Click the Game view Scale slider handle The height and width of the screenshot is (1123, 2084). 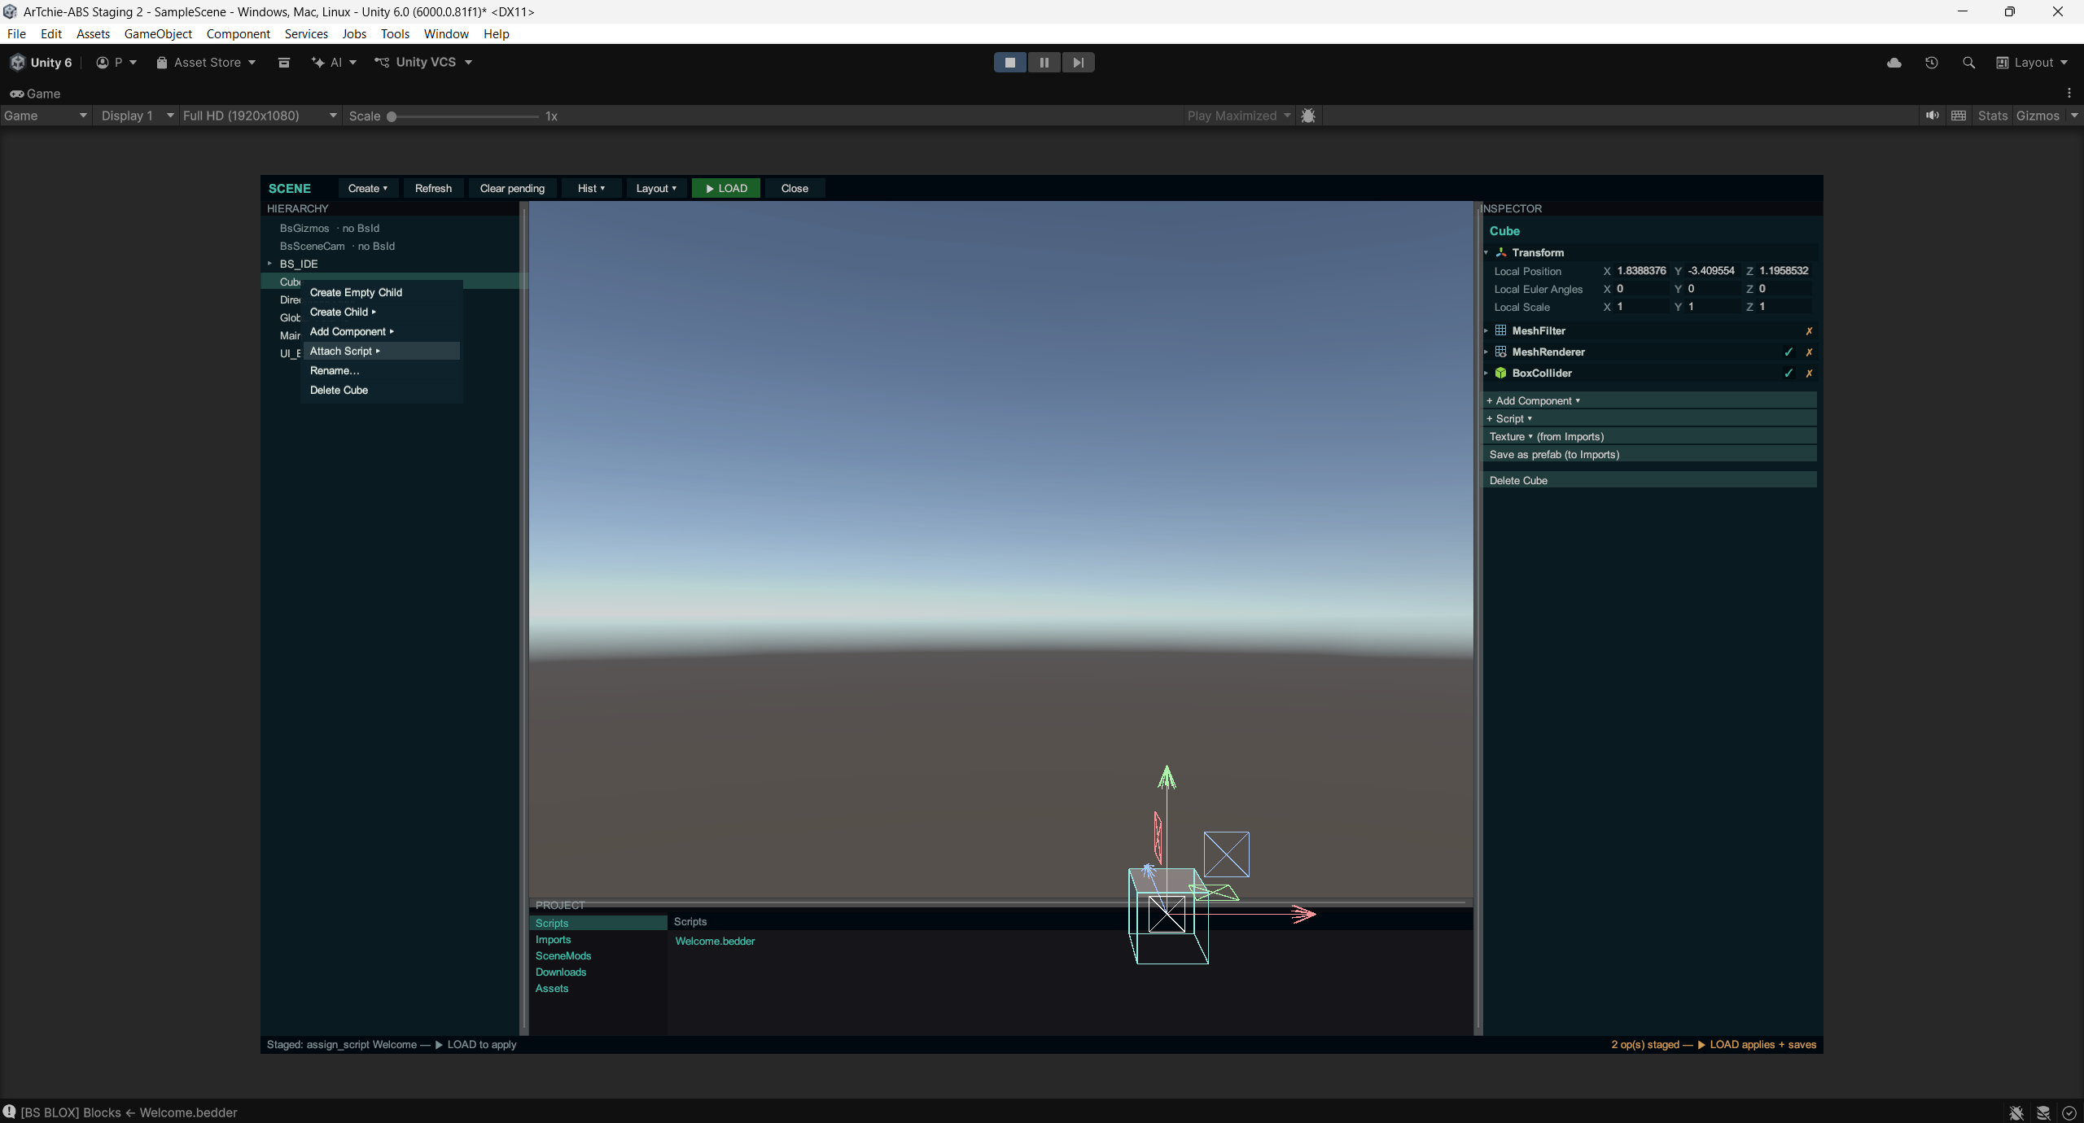[x=392, y=116]
